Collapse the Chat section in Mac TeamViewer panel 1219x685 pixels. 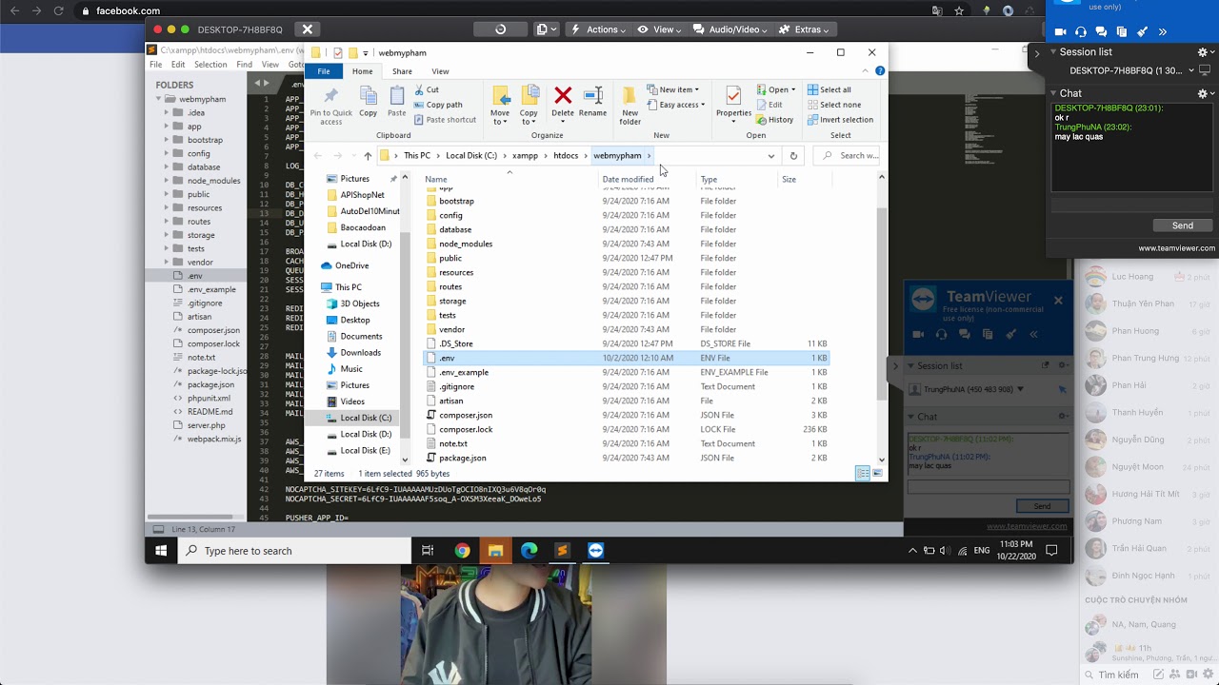[x=1053, y=93]
